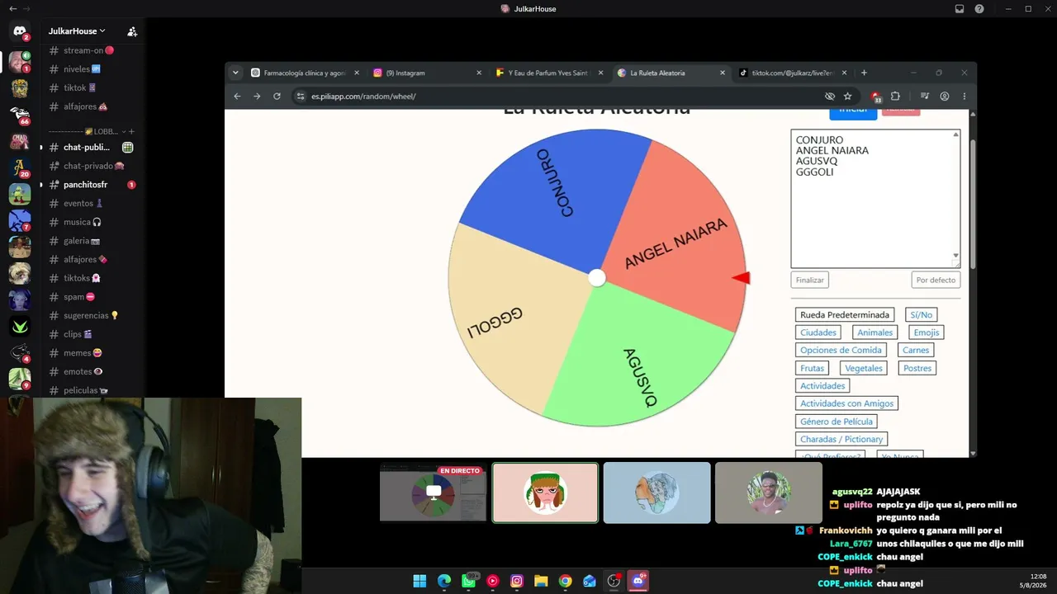Open the apps grid icon on chat-publico channel
This screenshot has height=594, width=1057.
coord(127,148)
